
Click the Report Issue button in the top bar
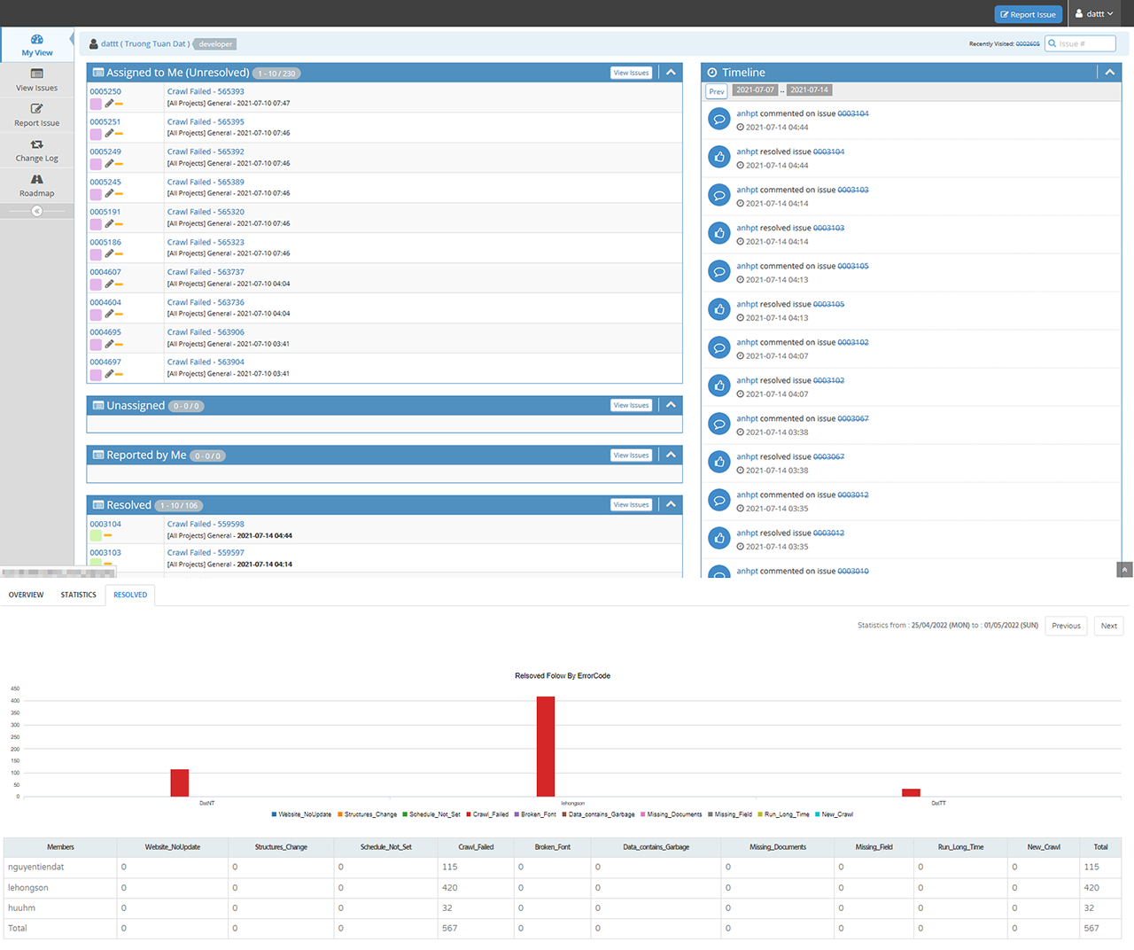(1028, 14)
